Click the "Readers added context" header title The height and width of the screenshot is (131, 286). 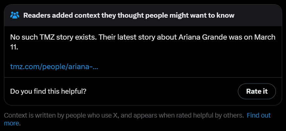(x=129, y=15)
